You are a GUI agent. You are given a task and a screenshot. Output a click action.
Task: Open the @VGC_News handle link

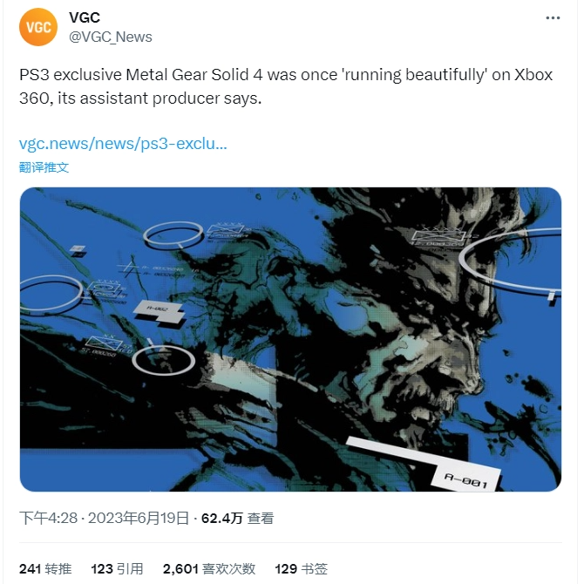(111, 37)
